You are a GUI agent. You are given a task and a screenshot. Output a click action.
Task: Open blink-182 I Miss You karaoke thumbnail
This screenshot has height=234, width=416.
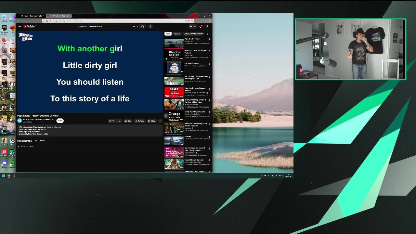click(x=174, y=55)
